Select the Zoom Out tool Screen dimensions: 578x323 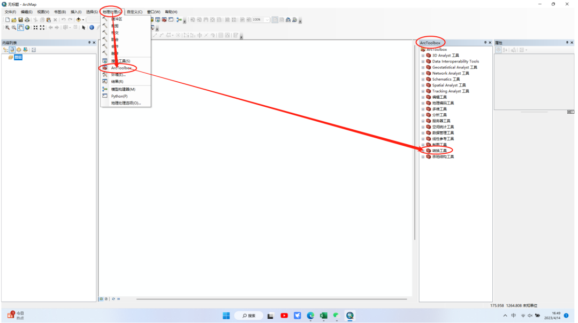coord(13,28)
